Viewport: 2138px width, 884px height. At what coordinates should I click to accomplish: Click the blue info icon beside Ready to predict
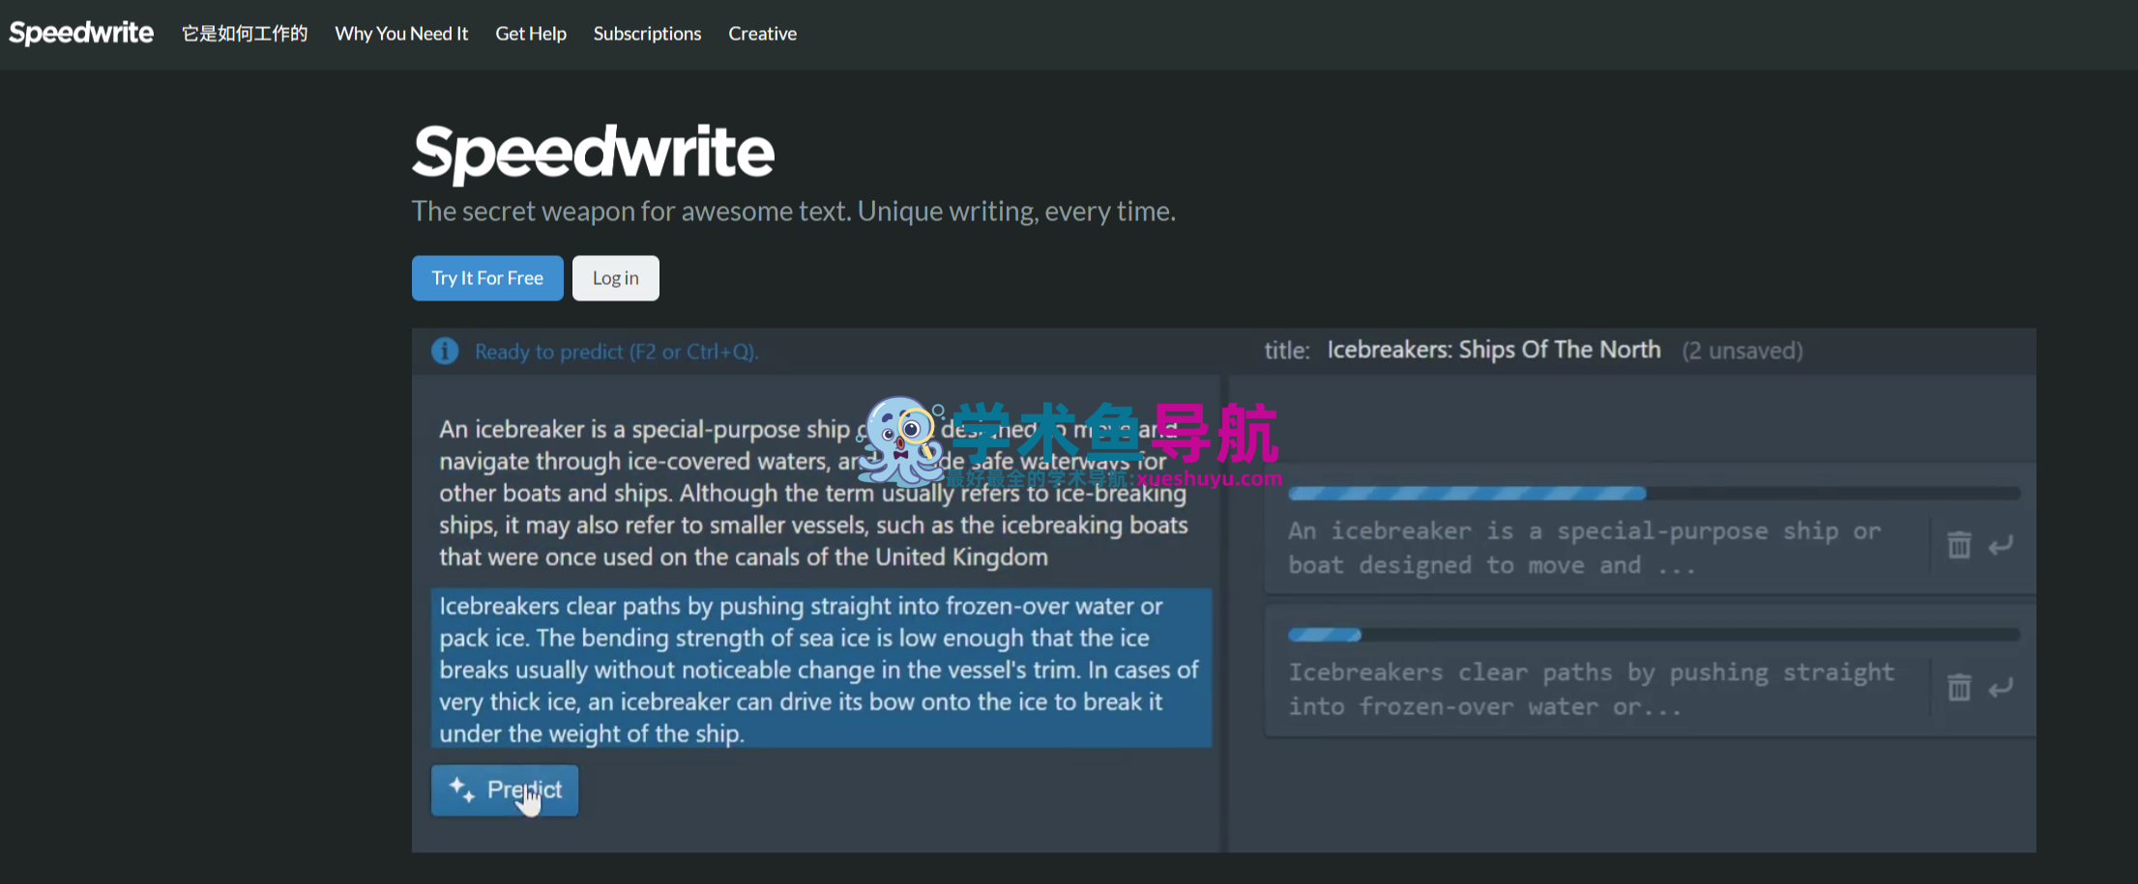445,351
